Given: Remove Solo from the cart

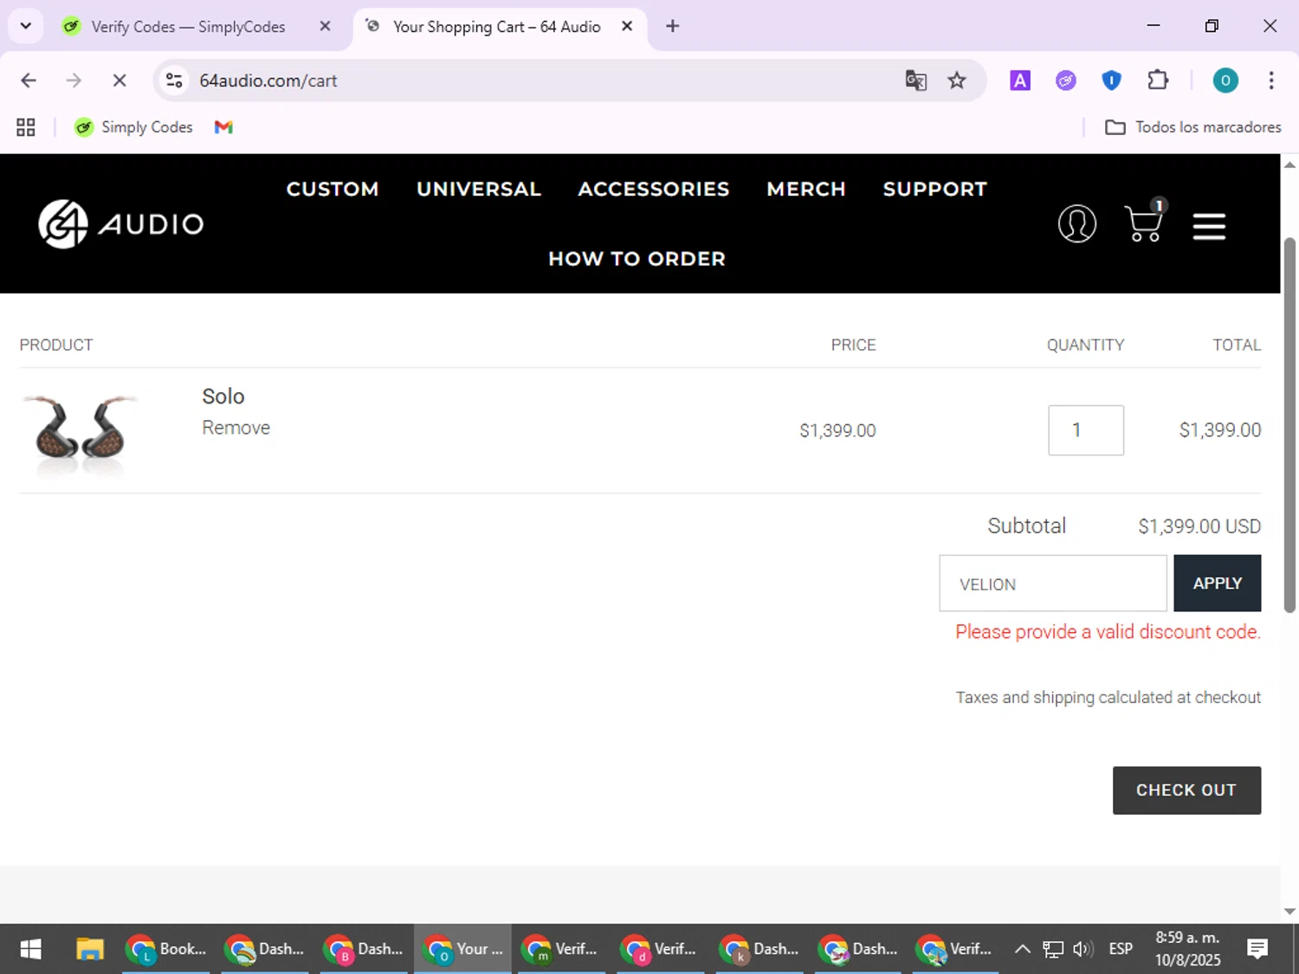Looking at the screenshot, I should 236,428.
